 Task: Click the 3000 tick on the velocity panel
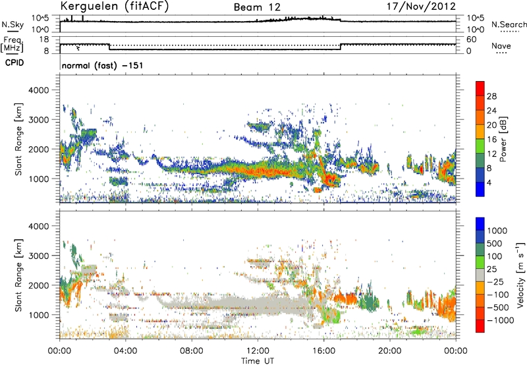(x=38, y=256)
